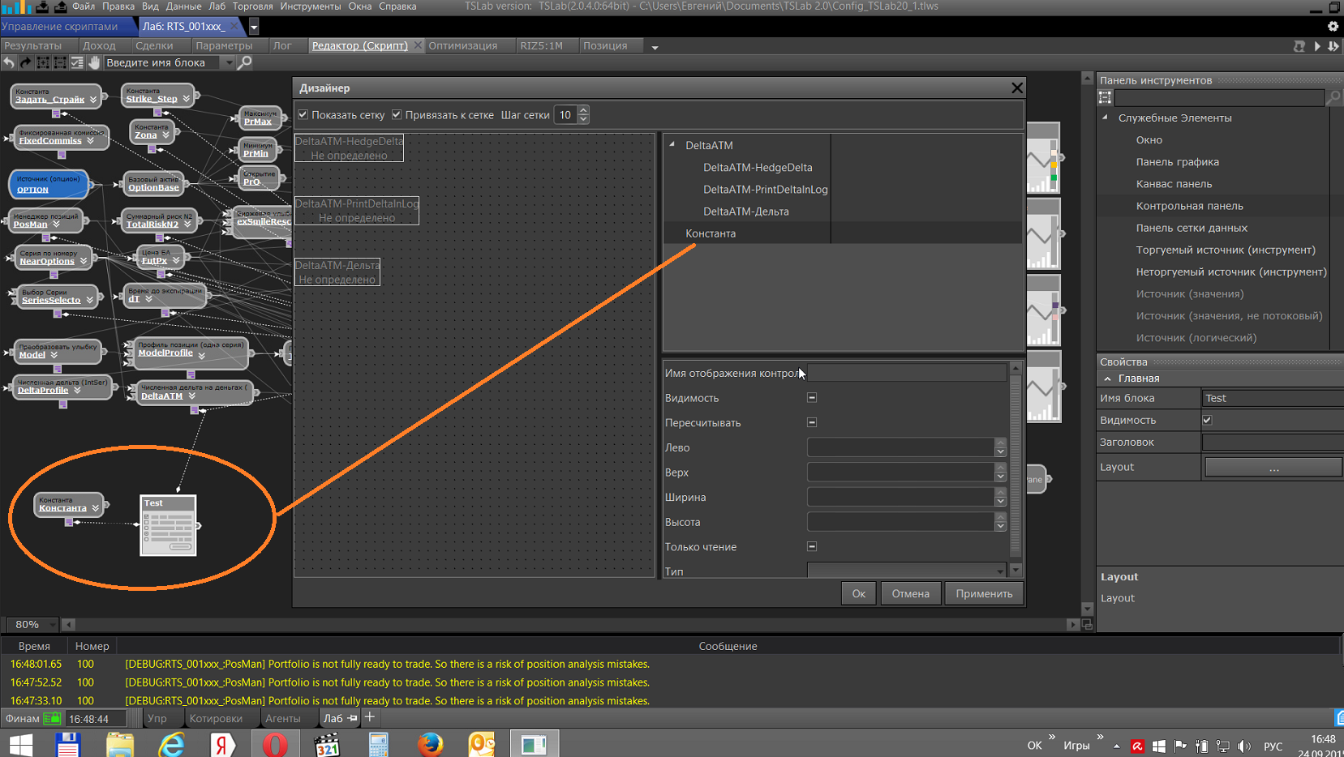Click the settings gear icon at top right

[x=1333, y=26]
